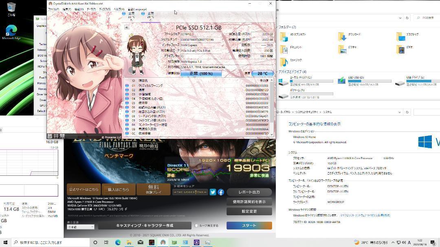
Task: Open File Explorer from the taskbar
Action: coord(129,242)
